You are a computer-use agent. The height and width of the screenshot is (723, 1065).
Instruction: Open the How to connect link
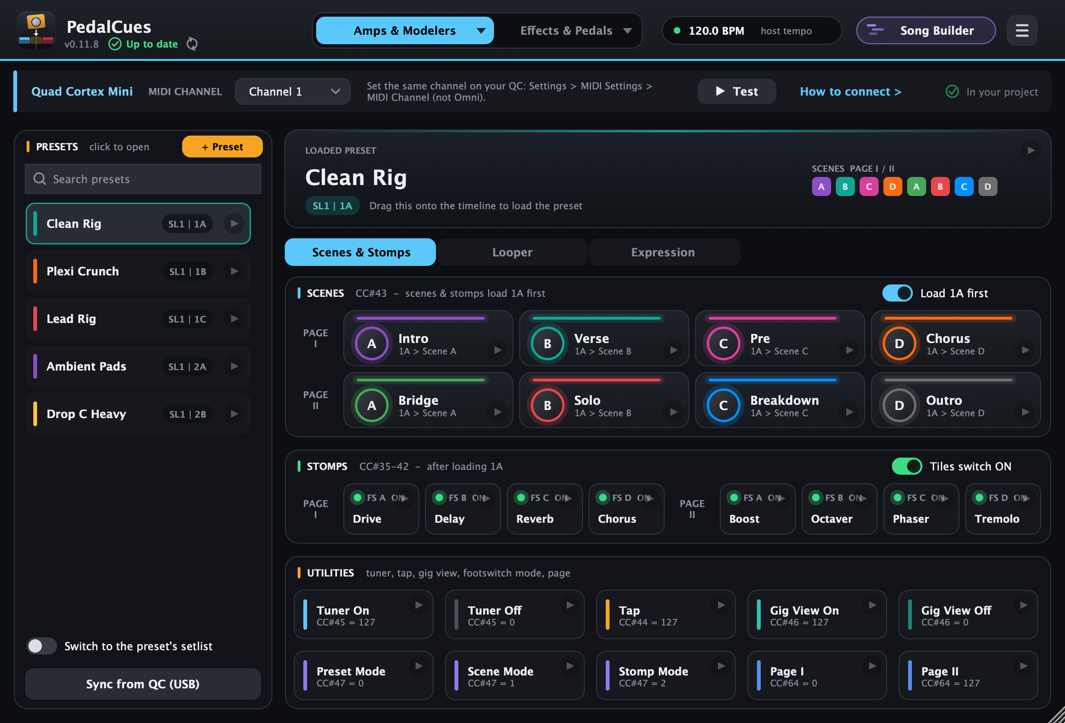[851, 91]
